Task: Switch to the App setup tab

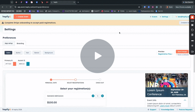Action: point(9,43)
